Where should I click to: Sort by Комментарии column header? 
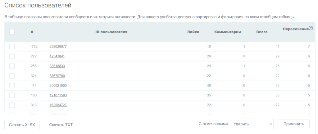tap(228, 32)
